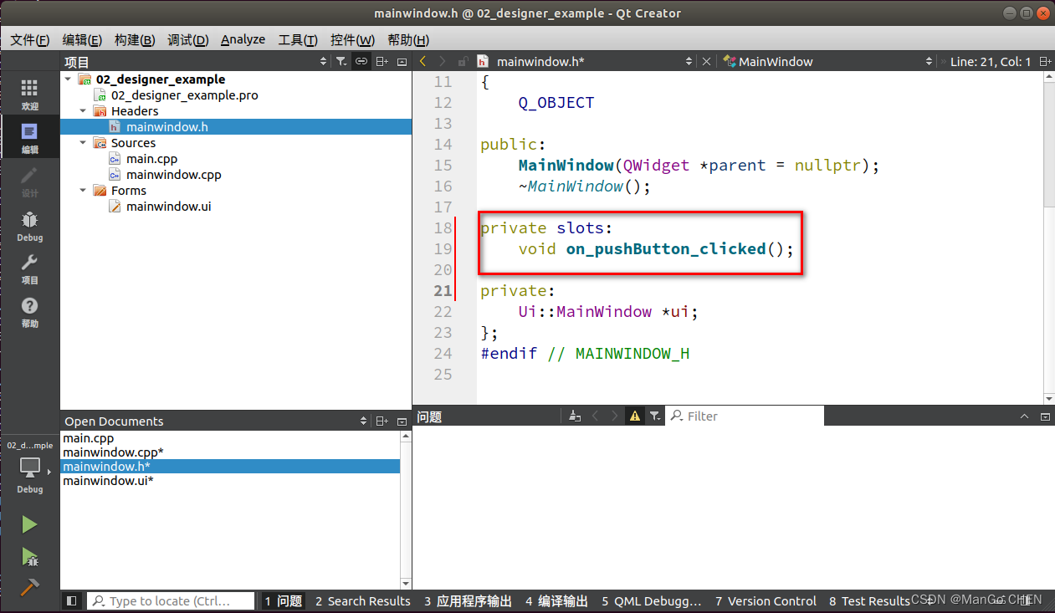Select mainwindow.cpp in project tree
The width and height of the screenshot is (1055, 613).
tap(173, 175)
